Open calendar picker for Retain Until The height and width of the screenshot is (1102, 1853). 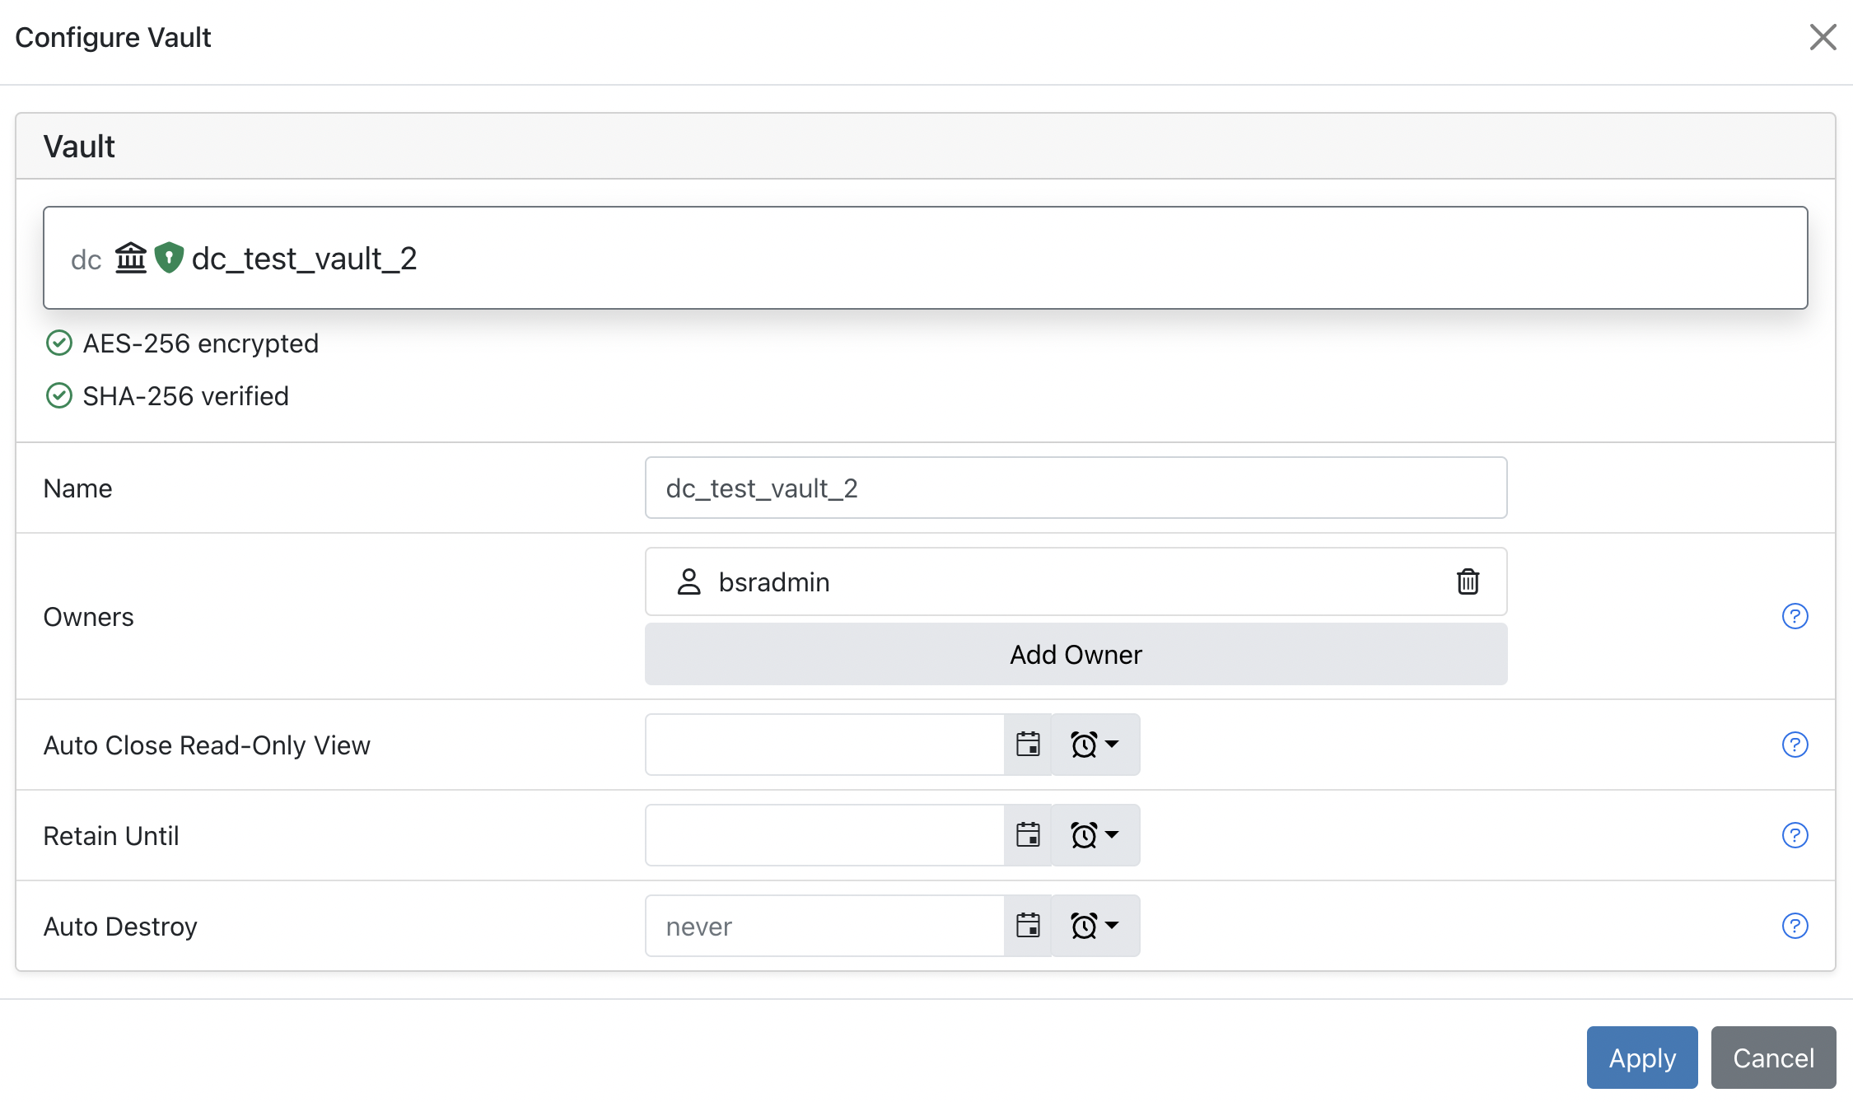pyautogui.click(x=1028, y=835)
